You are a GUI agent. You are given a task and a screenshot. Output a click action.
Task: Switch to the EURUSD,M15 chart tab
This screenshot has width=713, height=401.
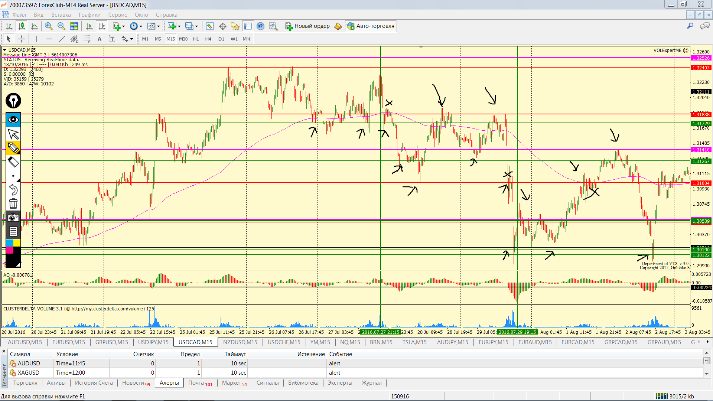click(69, 342)
